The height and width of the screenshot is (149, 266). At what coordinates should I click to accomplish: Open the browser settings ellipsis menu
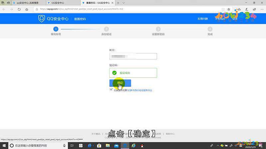(x=262, y=10)
